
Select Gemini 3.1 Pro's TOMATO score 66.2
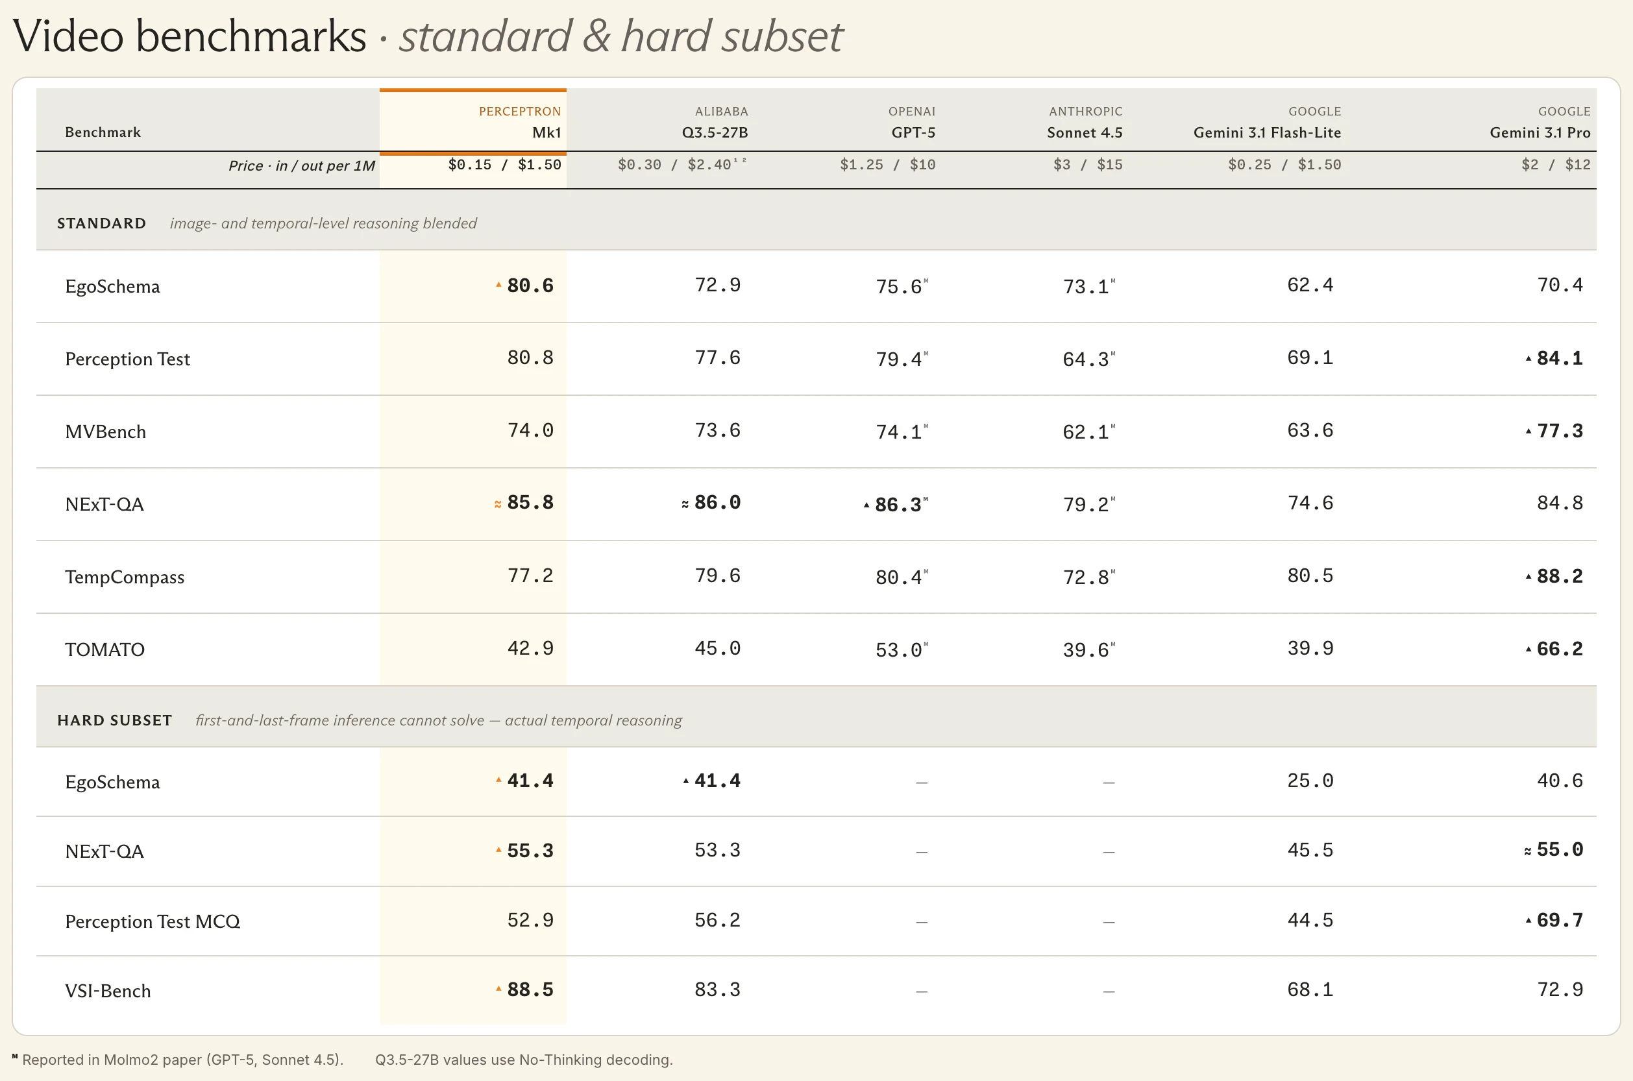click(x=1560, y=649)
